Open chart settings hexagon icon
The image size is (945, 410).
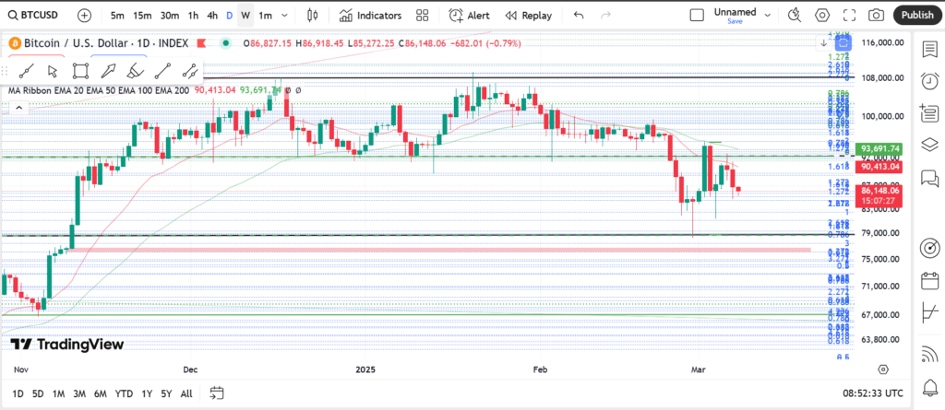tap(822, 15)
